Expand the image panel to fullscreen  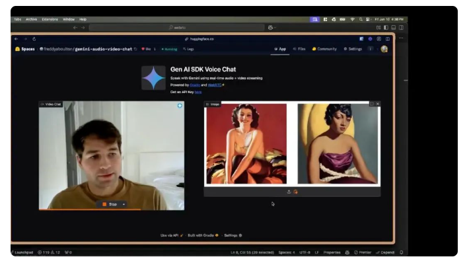[372, 104]
